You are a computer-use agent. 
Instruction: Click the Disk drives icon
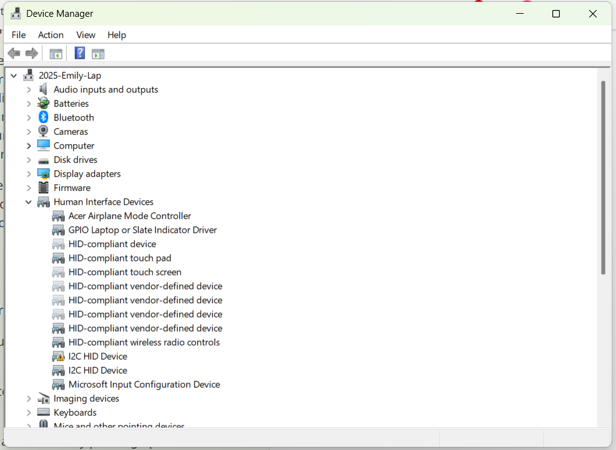(43, 161)
